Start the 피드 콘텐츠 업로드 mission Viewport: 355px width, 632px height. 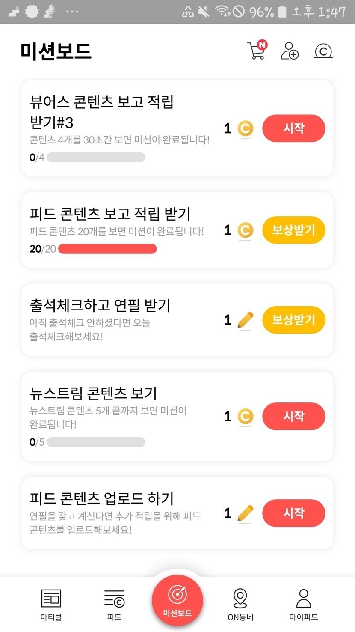tap(293, 513)
